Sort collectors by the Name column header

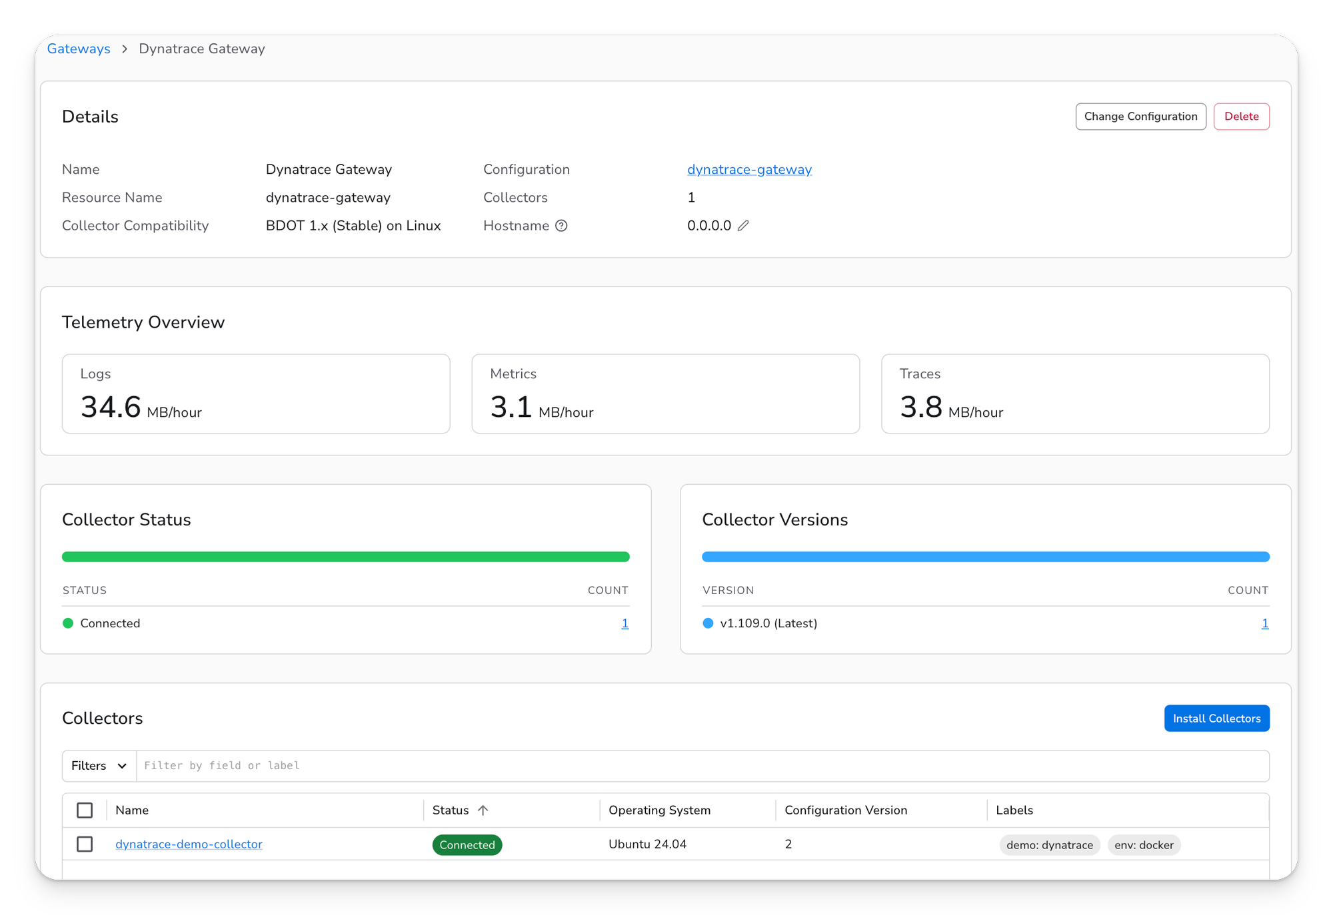132,810
